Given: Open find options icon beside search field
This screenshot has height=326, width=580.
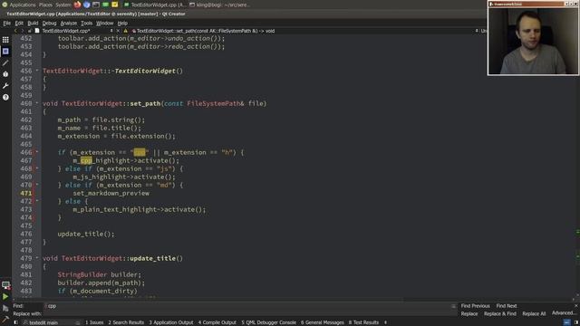Looking at the screenshot, I should 453,306.
